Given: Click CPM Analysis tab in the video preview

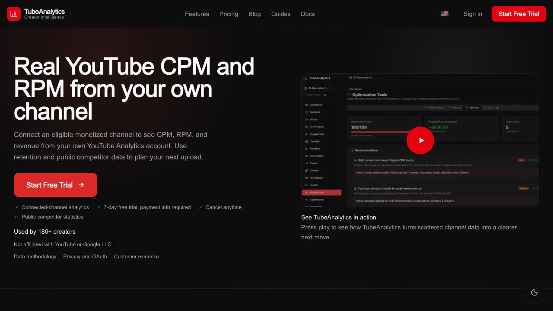Looking at the screenshot, I should point(434,108).
